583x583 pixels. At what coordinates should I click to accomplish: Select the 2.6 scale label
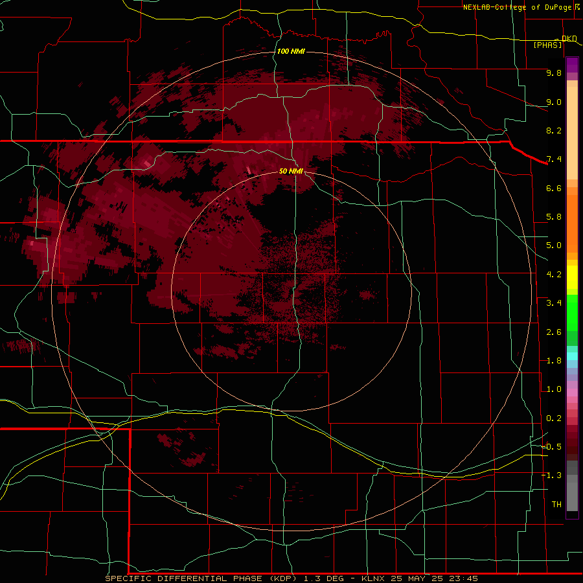point(554,332)
